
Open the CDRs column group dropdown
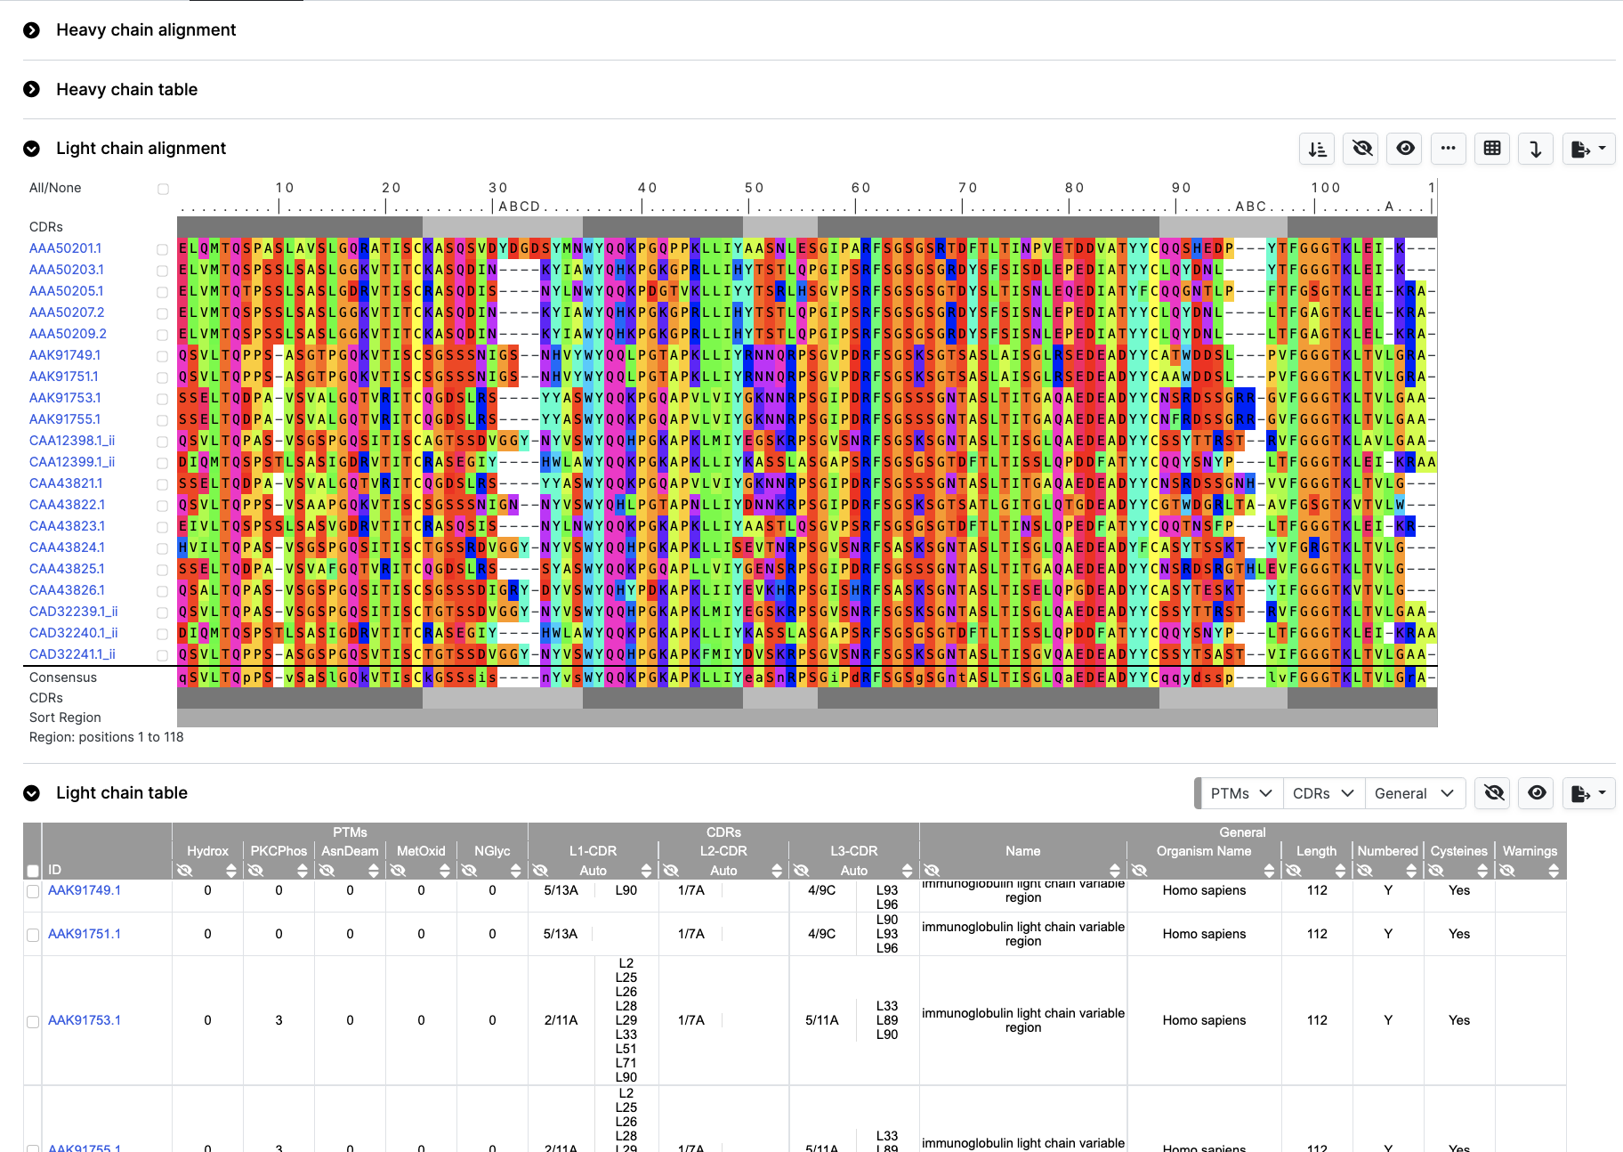click(x=1323, y=793)
